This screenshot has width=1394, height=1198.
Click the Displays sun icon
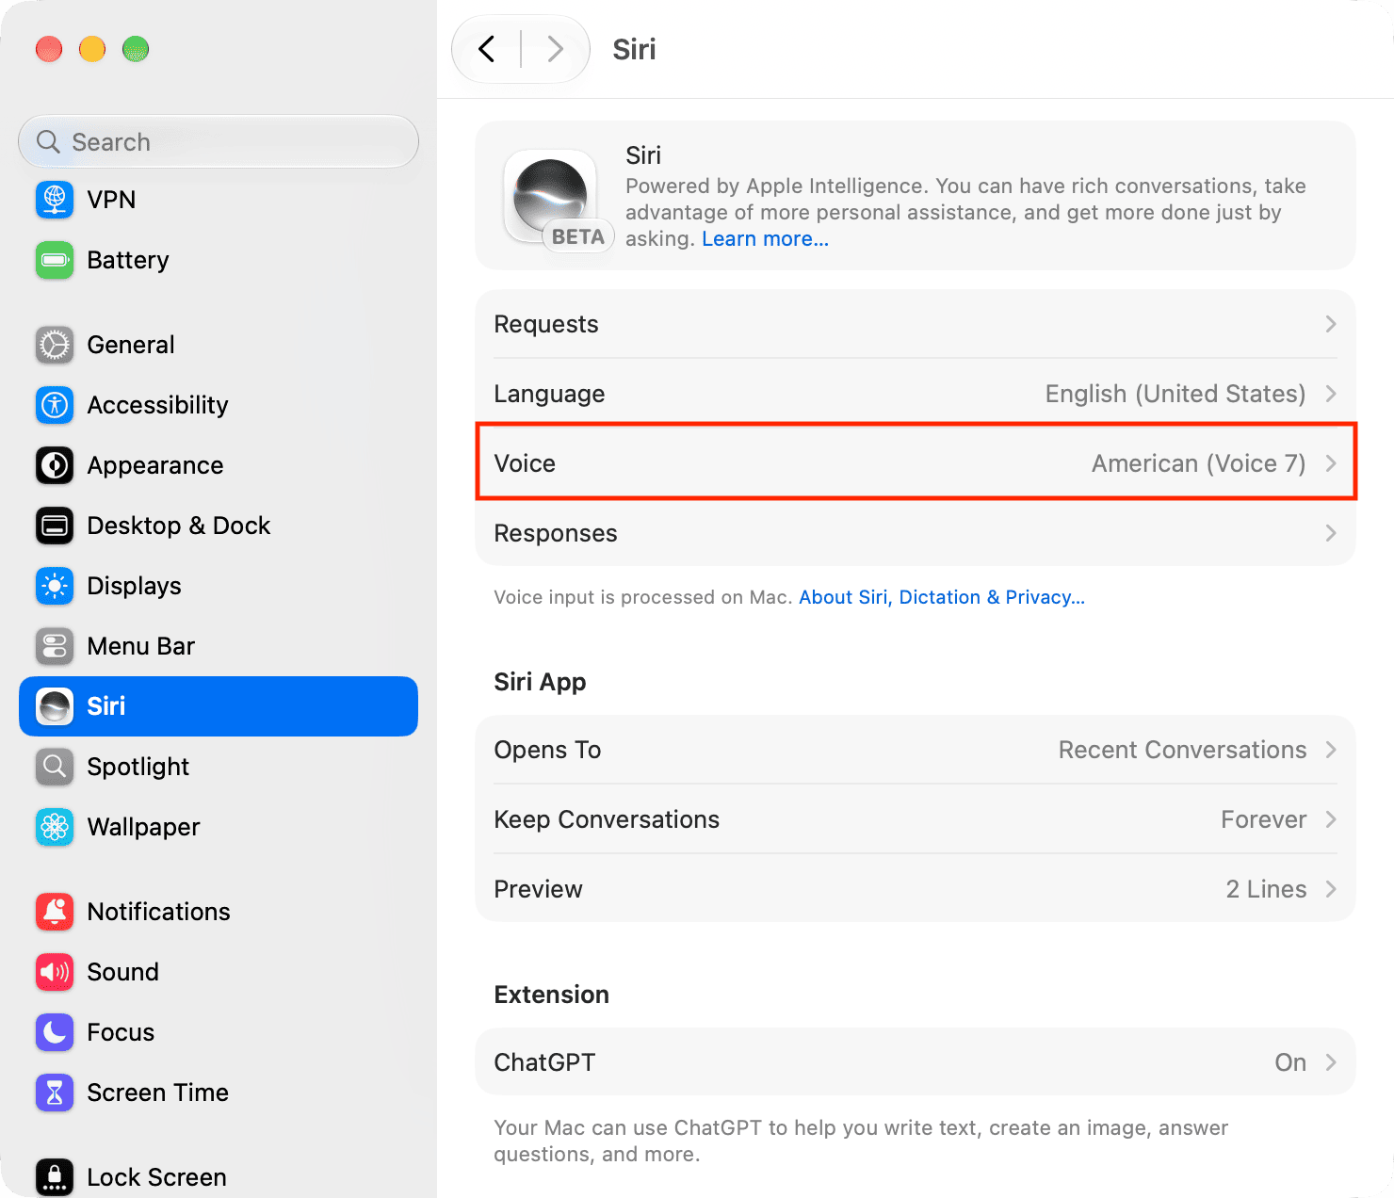pos(55,586)
